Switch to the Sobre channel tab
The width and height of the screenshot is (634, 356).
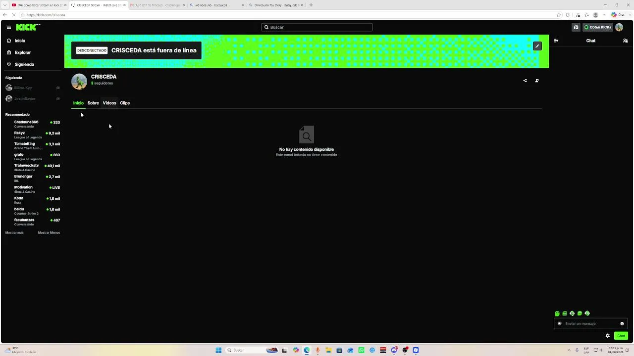click(93, 103)
